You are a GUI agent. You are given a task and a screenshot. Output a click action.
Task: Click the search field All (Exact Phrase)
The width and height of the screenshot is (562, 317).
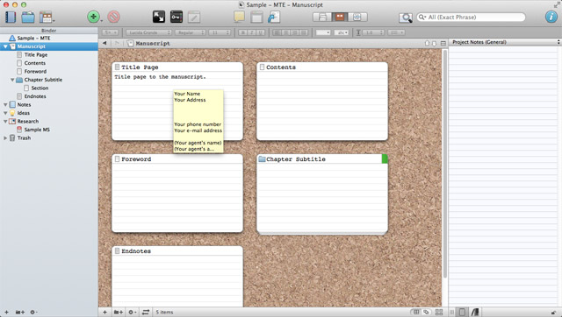coord(471,18)
